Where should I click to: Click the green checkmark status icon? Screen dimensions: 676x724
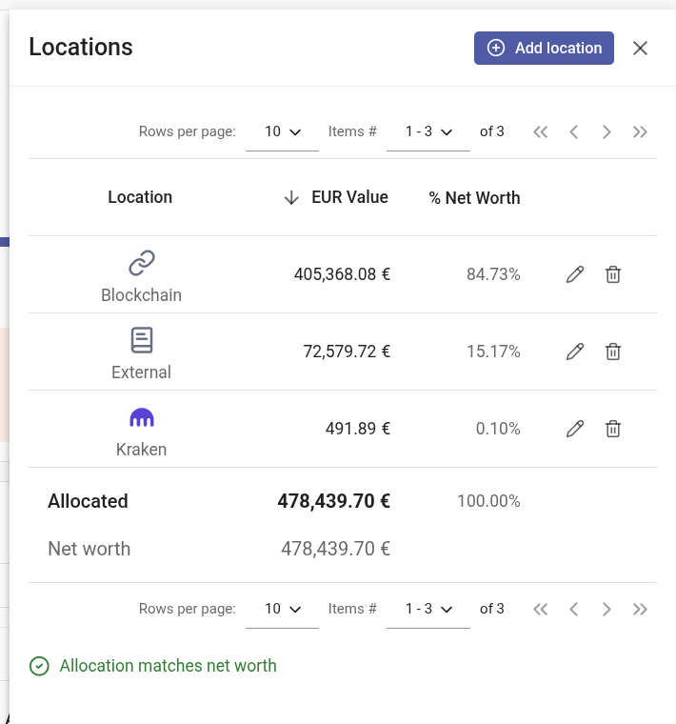pyautogui.click(x=39, y=666)
